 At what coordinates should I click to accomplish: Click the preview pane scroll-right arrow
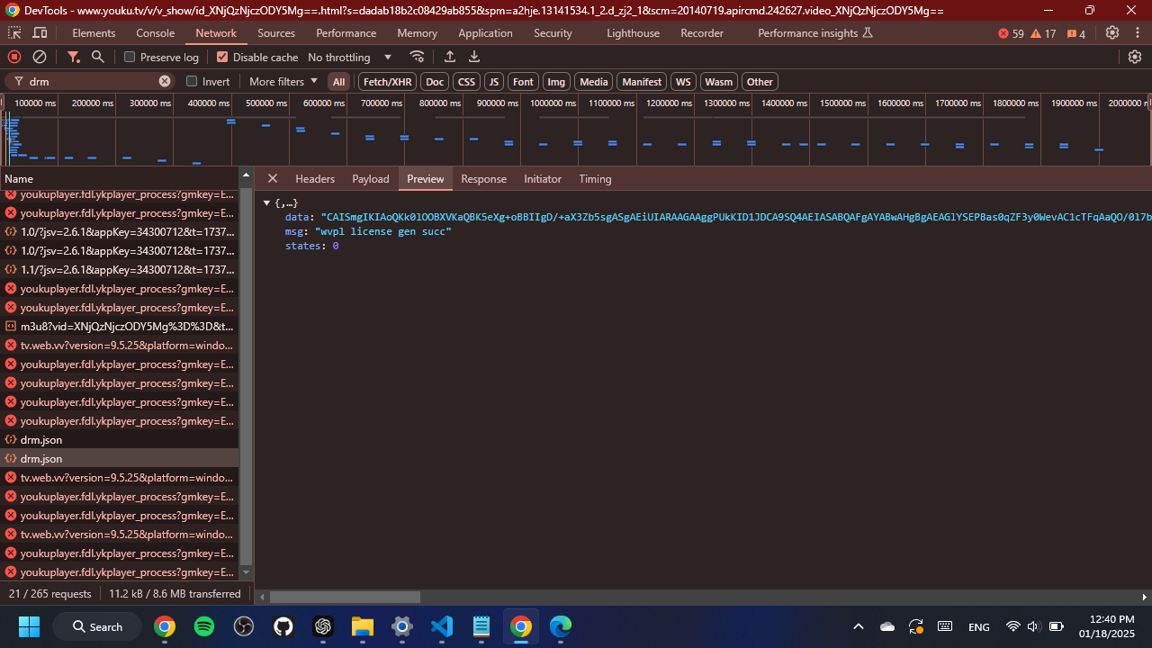tap(1145, 597)
